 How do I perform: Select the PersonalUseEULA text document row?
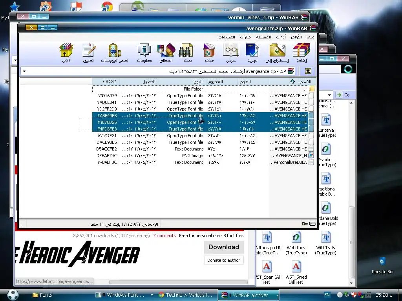pos(203,162)
